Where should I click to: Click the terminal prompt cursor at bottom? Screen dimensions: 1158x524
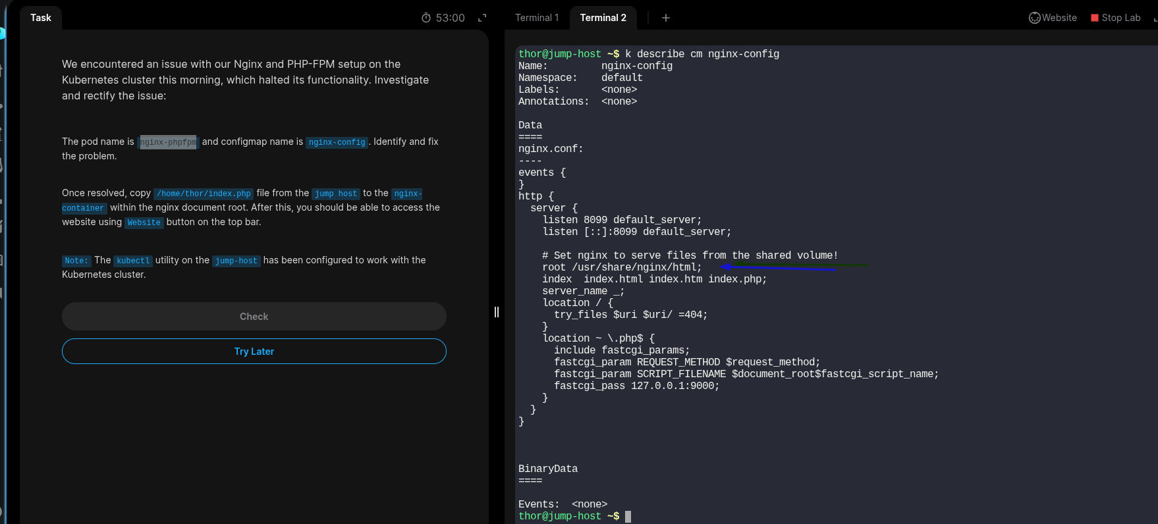[628, 517]
